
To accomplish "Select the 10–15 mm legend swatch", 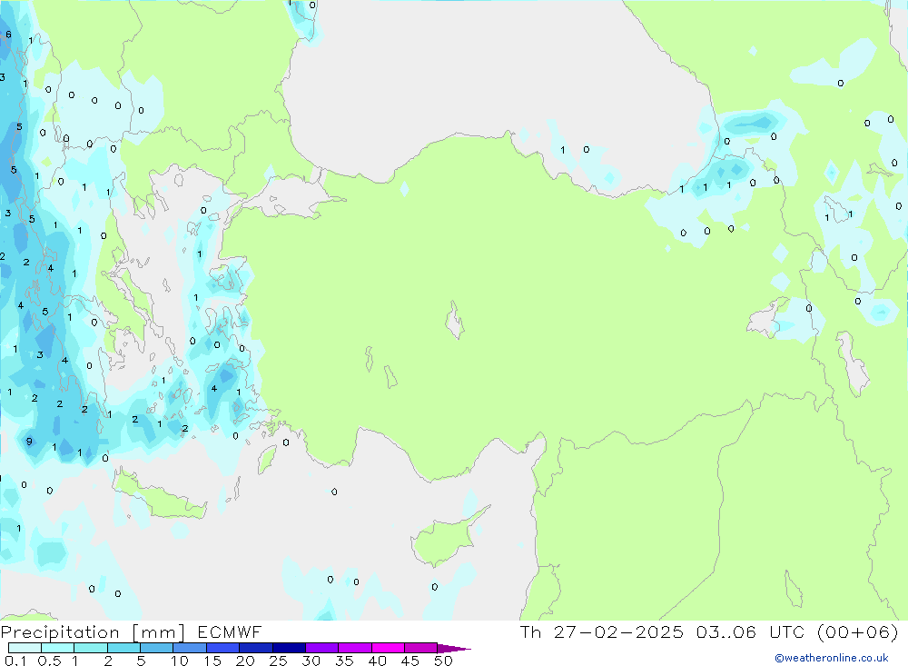I will click(x=190, y=648).
